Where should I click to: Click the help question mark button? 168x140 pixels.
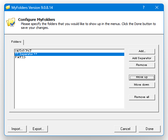click(x=144, y=7)
